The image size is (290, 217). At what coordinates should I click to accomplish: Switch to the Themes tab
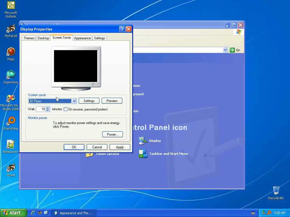coord(29,38)
